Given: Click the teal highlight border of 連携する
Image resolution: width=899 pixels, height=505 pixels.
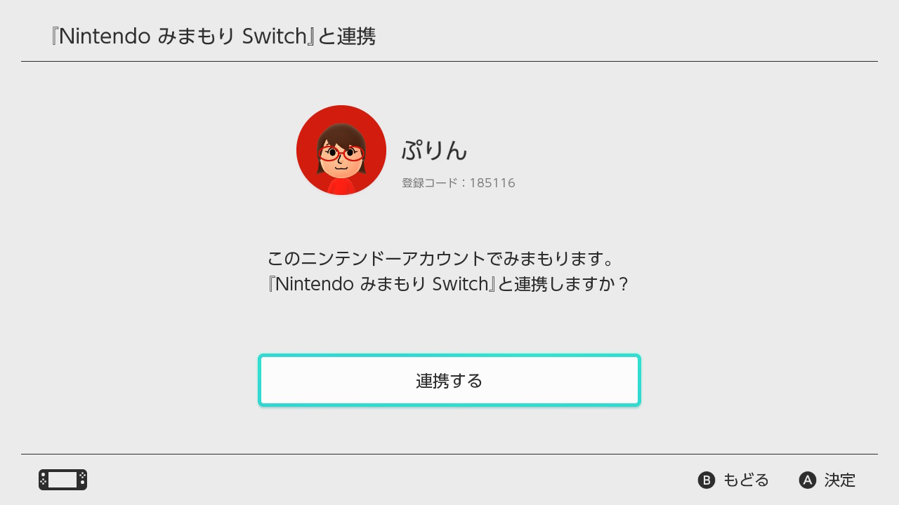Looking at the screenshot, I should (449, 356).
